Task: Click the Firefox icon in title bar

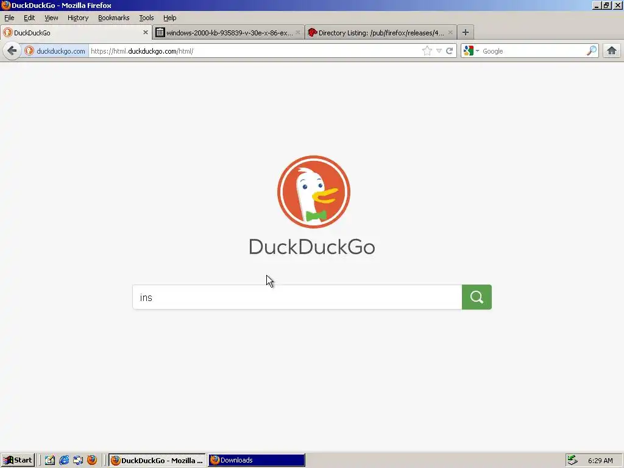Action: point(5,5)
